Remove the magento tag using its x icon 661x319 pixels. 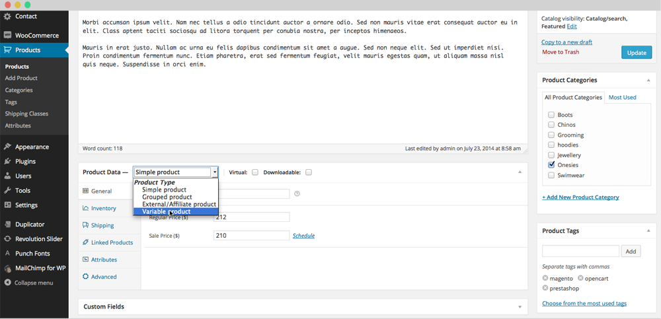tap(545, 278)
